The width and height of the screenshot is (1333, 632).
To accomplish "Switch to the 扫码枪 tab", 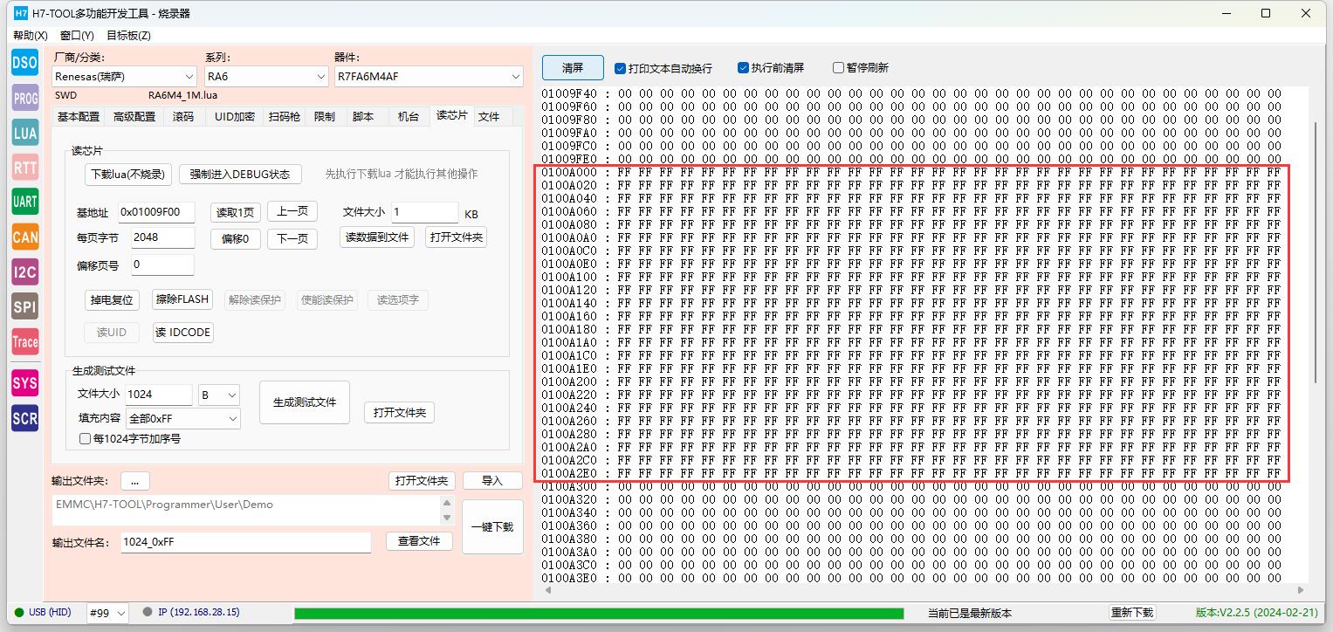I will [x=285, y=116].
